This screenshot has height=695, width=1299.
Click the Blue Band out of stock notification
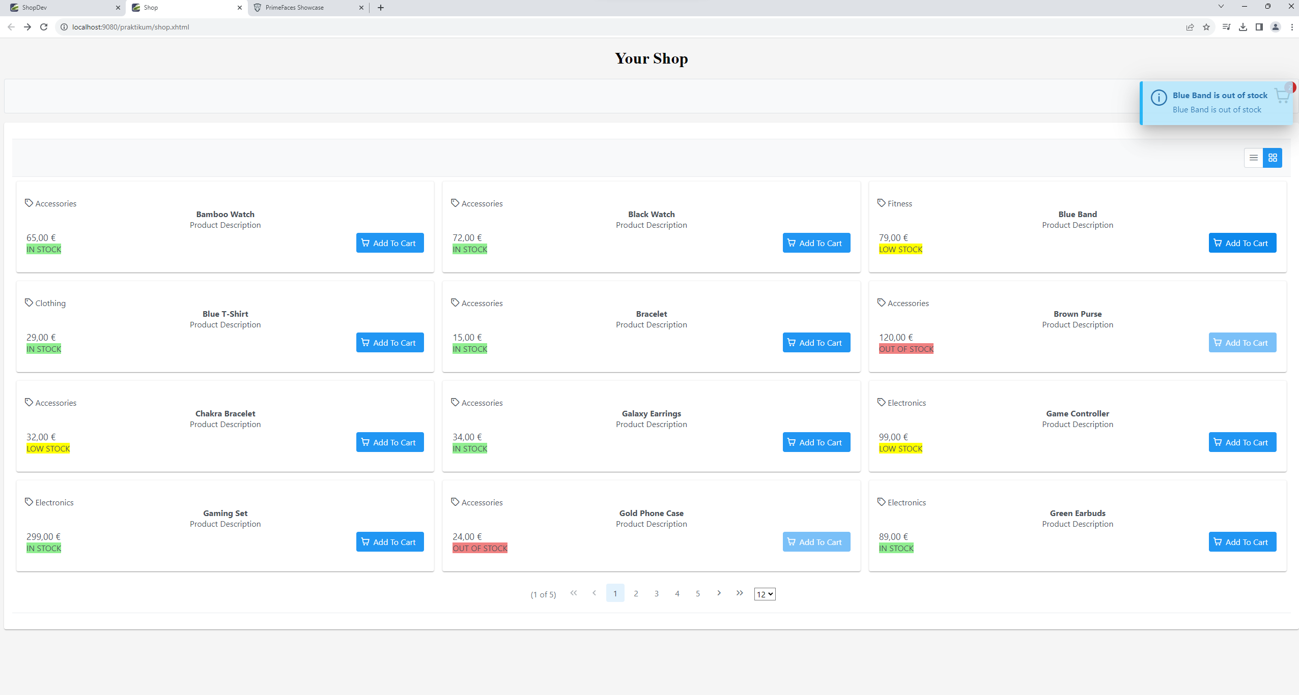1216,103
